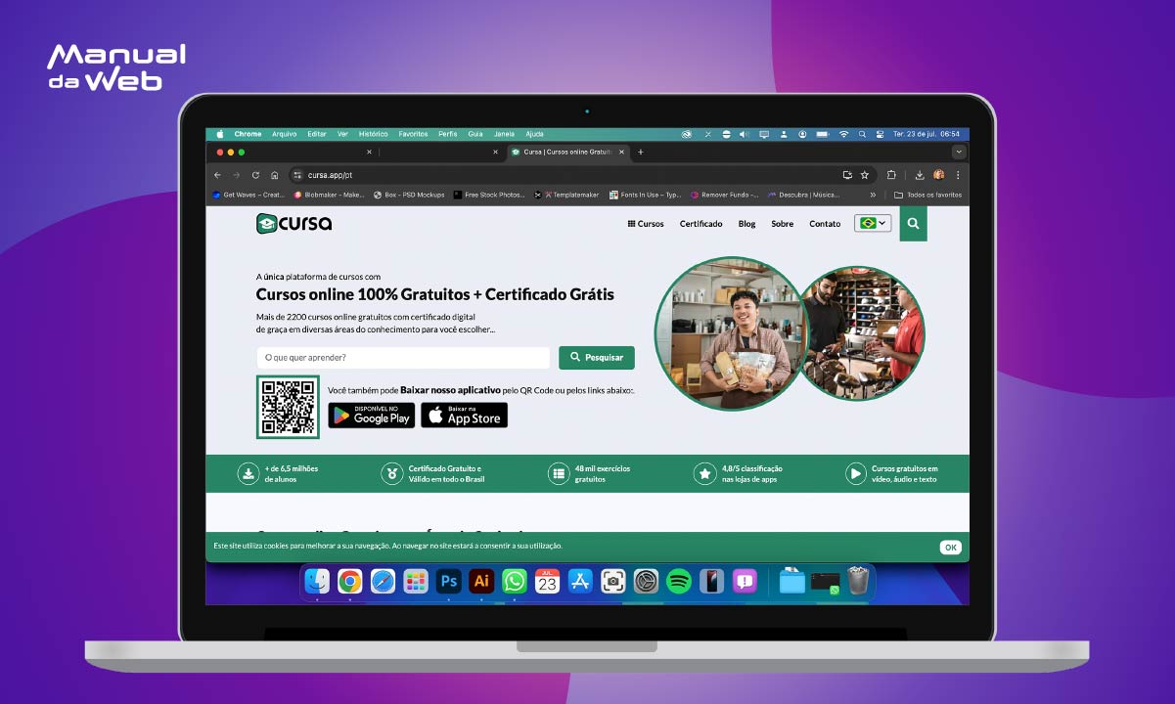Image resolution: width=1175 pixels, height=704 pixels.
Task: Open Launchpad from the dock
Action: [x=416, y=581]
